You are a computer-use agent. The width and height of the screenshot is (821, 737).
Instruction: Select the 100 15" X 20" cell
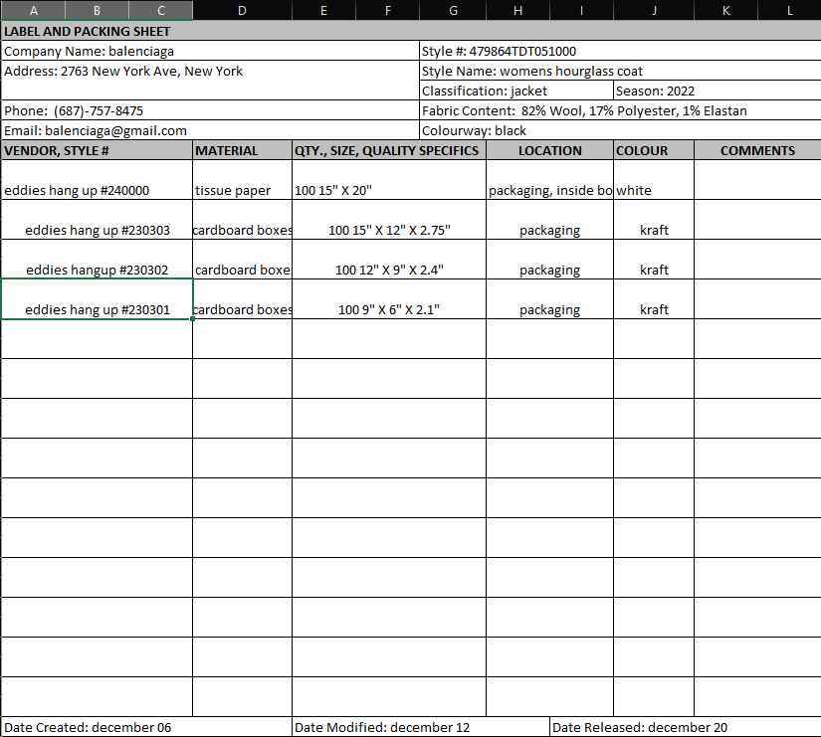pyautogui.click(x=389, y=180)
